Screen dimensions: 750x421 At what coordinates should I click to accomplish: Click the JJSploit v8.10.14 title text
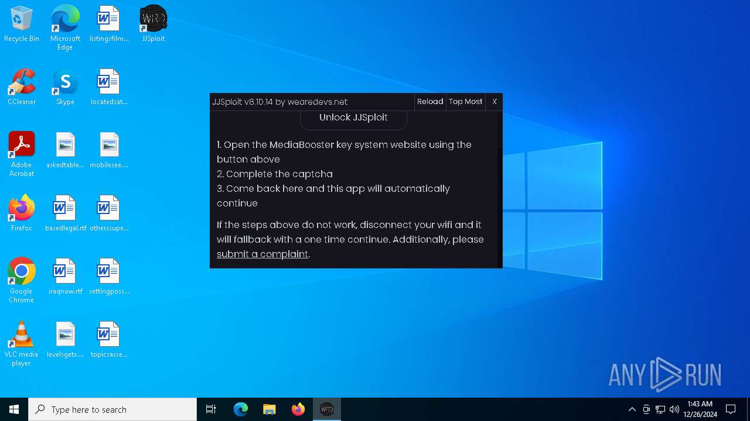[280, 102]
